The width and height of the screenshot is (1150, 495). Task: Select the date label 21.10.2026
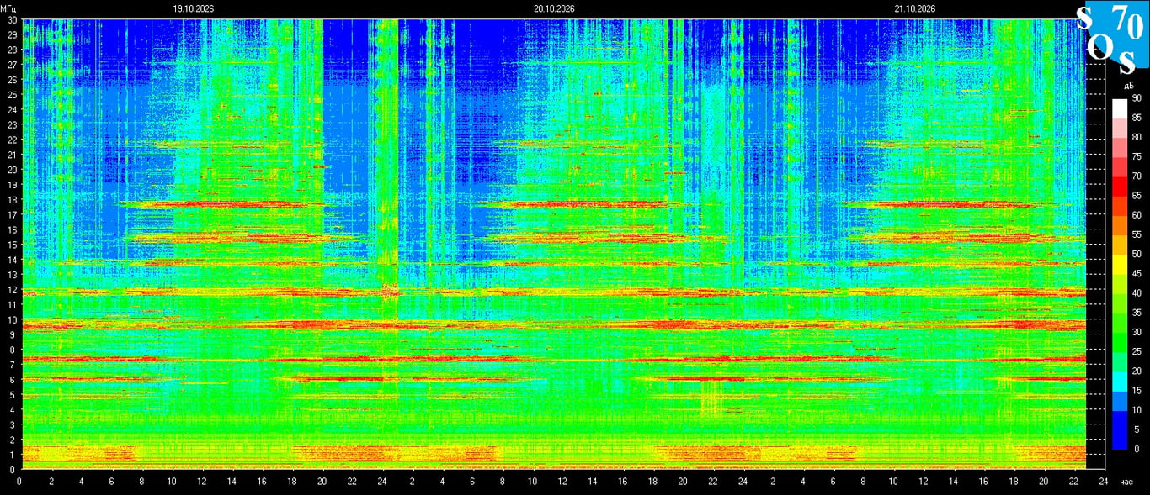(x=915, y=8)
